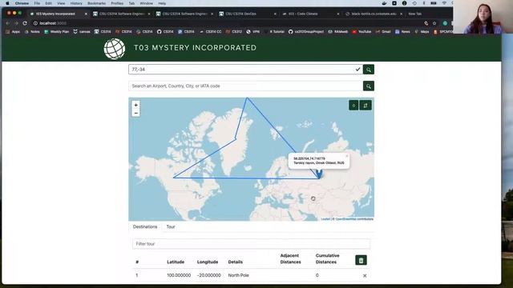This screenshot has height=288, width=513.
Task: Open the Profiles menu
Action: pyautogui.click(x=117, y=3)
